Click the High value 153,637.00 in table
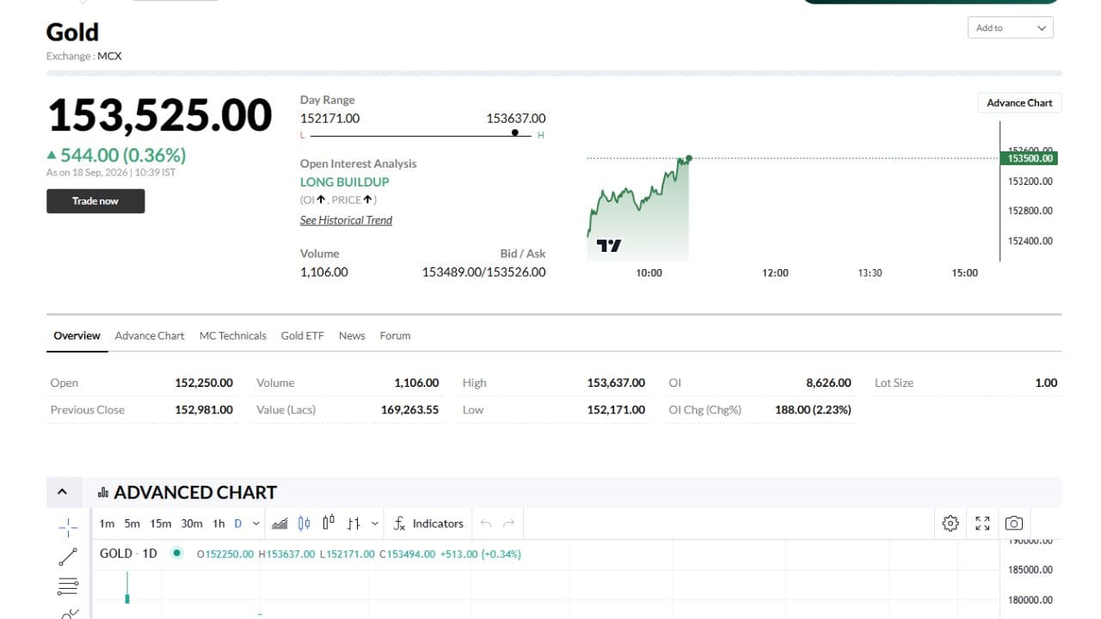The width and height of the screenshot is (1101, 619). (616, 383)
